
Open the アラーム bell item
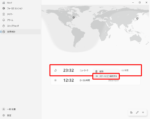click(20, 20)
